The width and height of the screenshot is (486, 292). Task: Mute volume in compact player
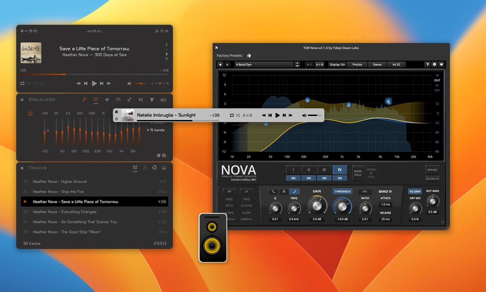304,115
